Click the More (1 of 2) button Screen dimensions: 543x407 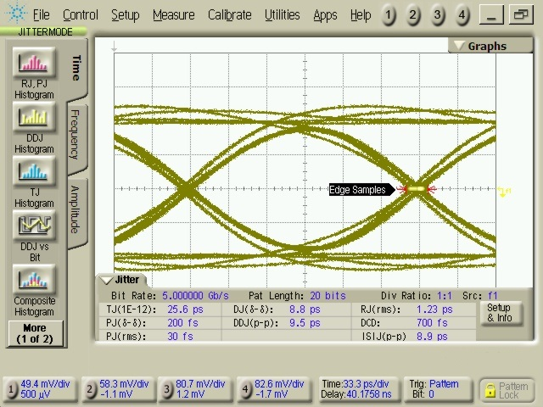click(36, 333)
